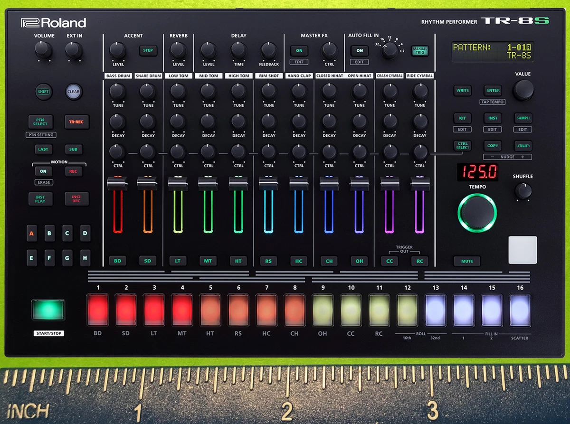Click the DELAY FEEDBACK knob
The width and height of the screenshot is (570, 424).
pyautogui.click(x=269, y=50)
